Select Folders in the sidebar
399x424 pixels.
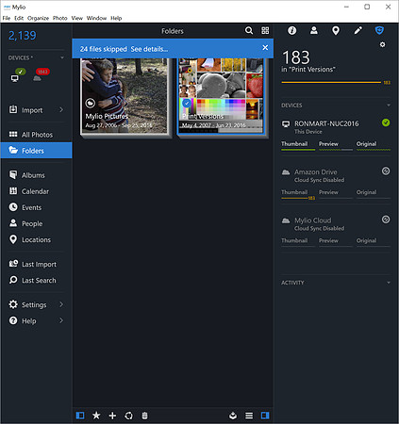click(36, 151)
